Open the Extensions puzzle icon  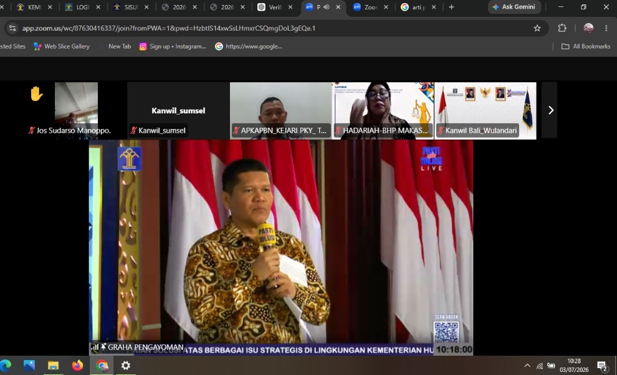click(x=562, y=28)
